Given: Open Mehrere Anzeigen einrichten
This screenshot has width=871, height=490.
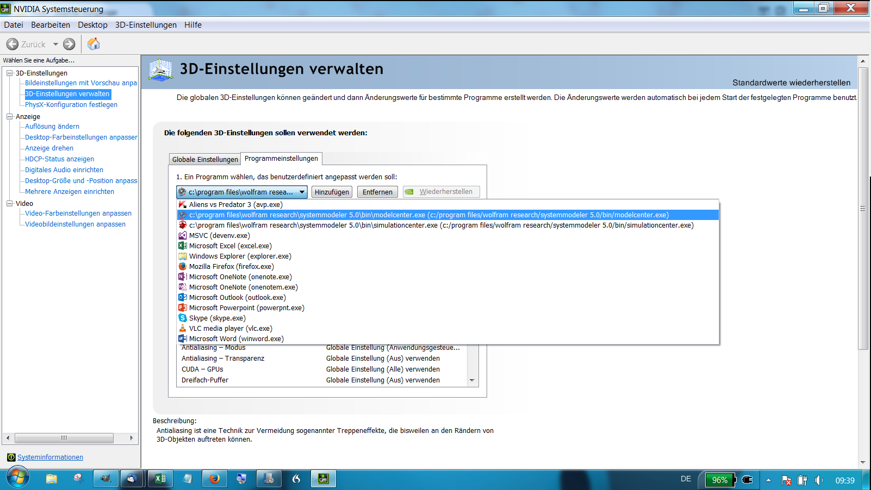Looking at the screenshot, I should 70,192.
